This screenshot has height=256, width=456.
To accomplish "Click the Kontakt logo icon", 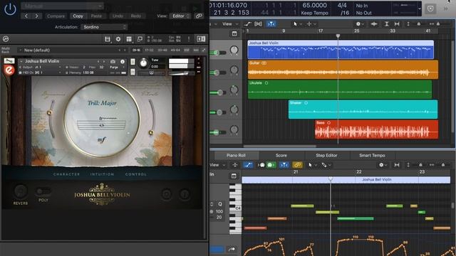I will click(6, 39).
